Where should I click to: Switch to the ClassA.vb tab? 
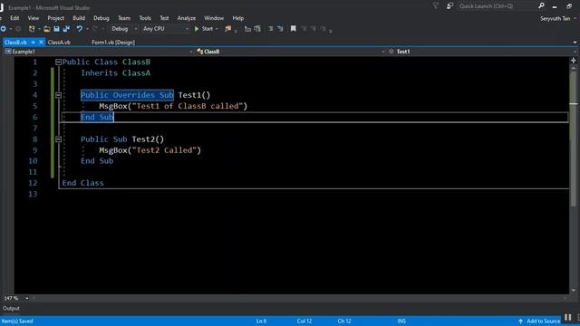coord(59,43)
